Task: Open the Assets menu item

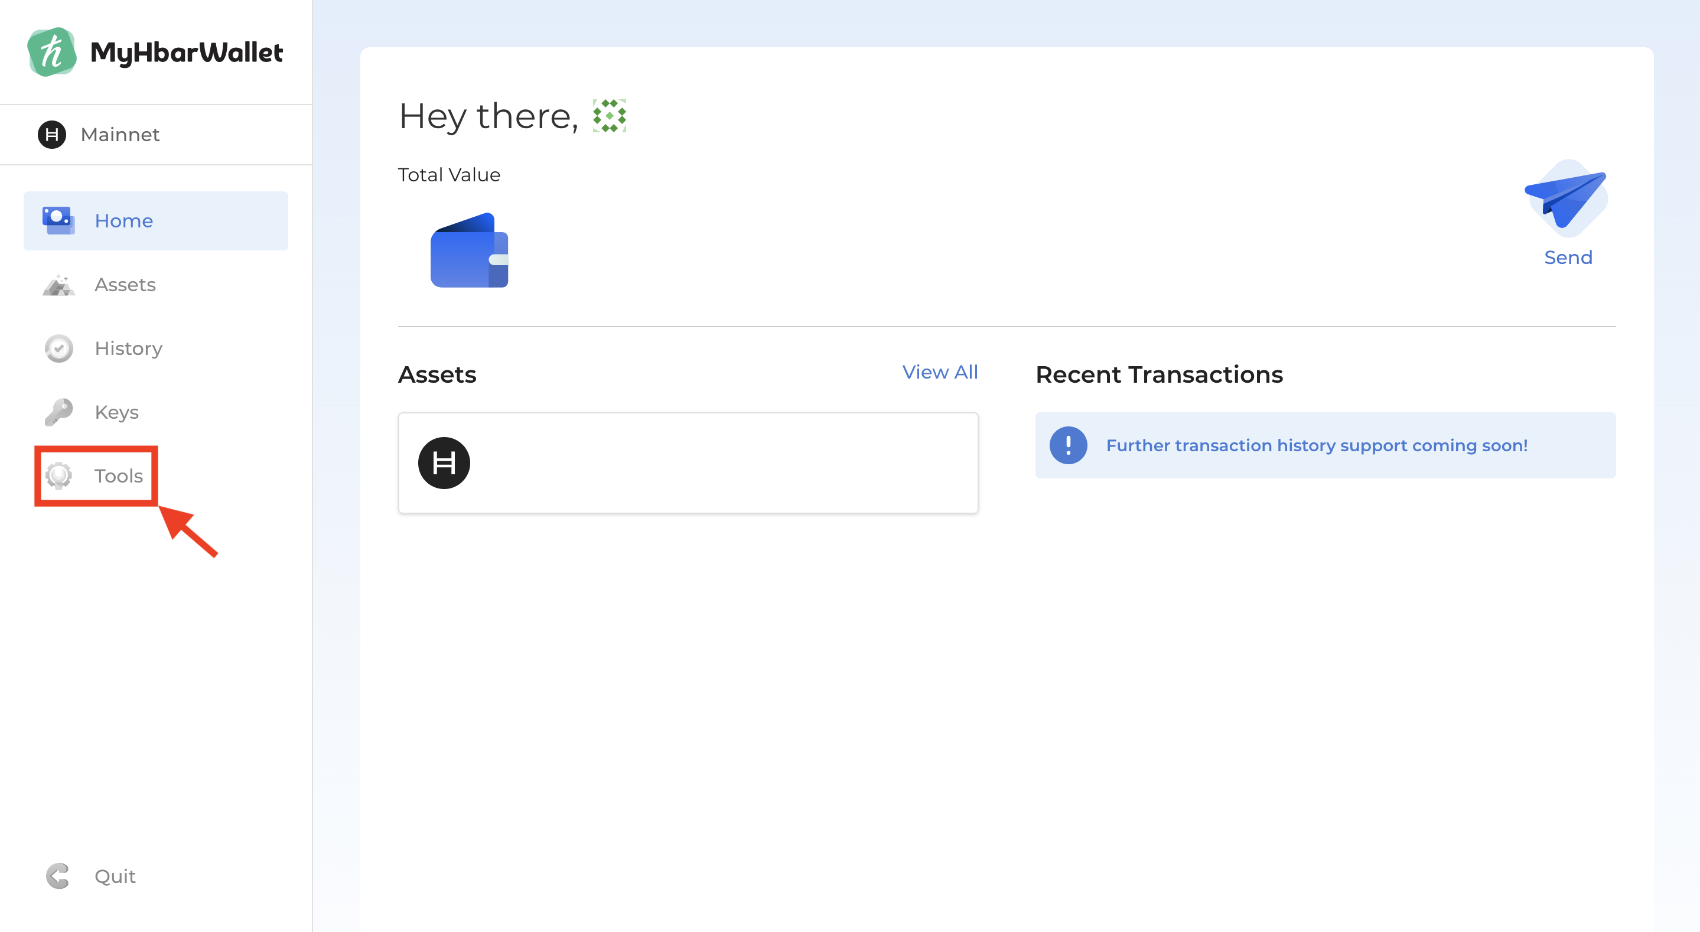Action: click(125, 285)
